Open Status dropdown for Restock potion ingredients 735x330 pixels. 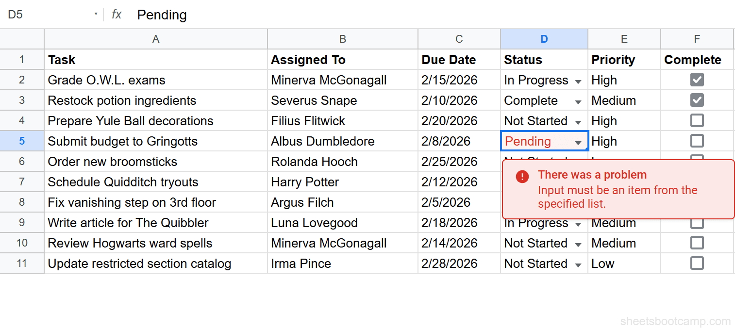[x=578, y=100]
